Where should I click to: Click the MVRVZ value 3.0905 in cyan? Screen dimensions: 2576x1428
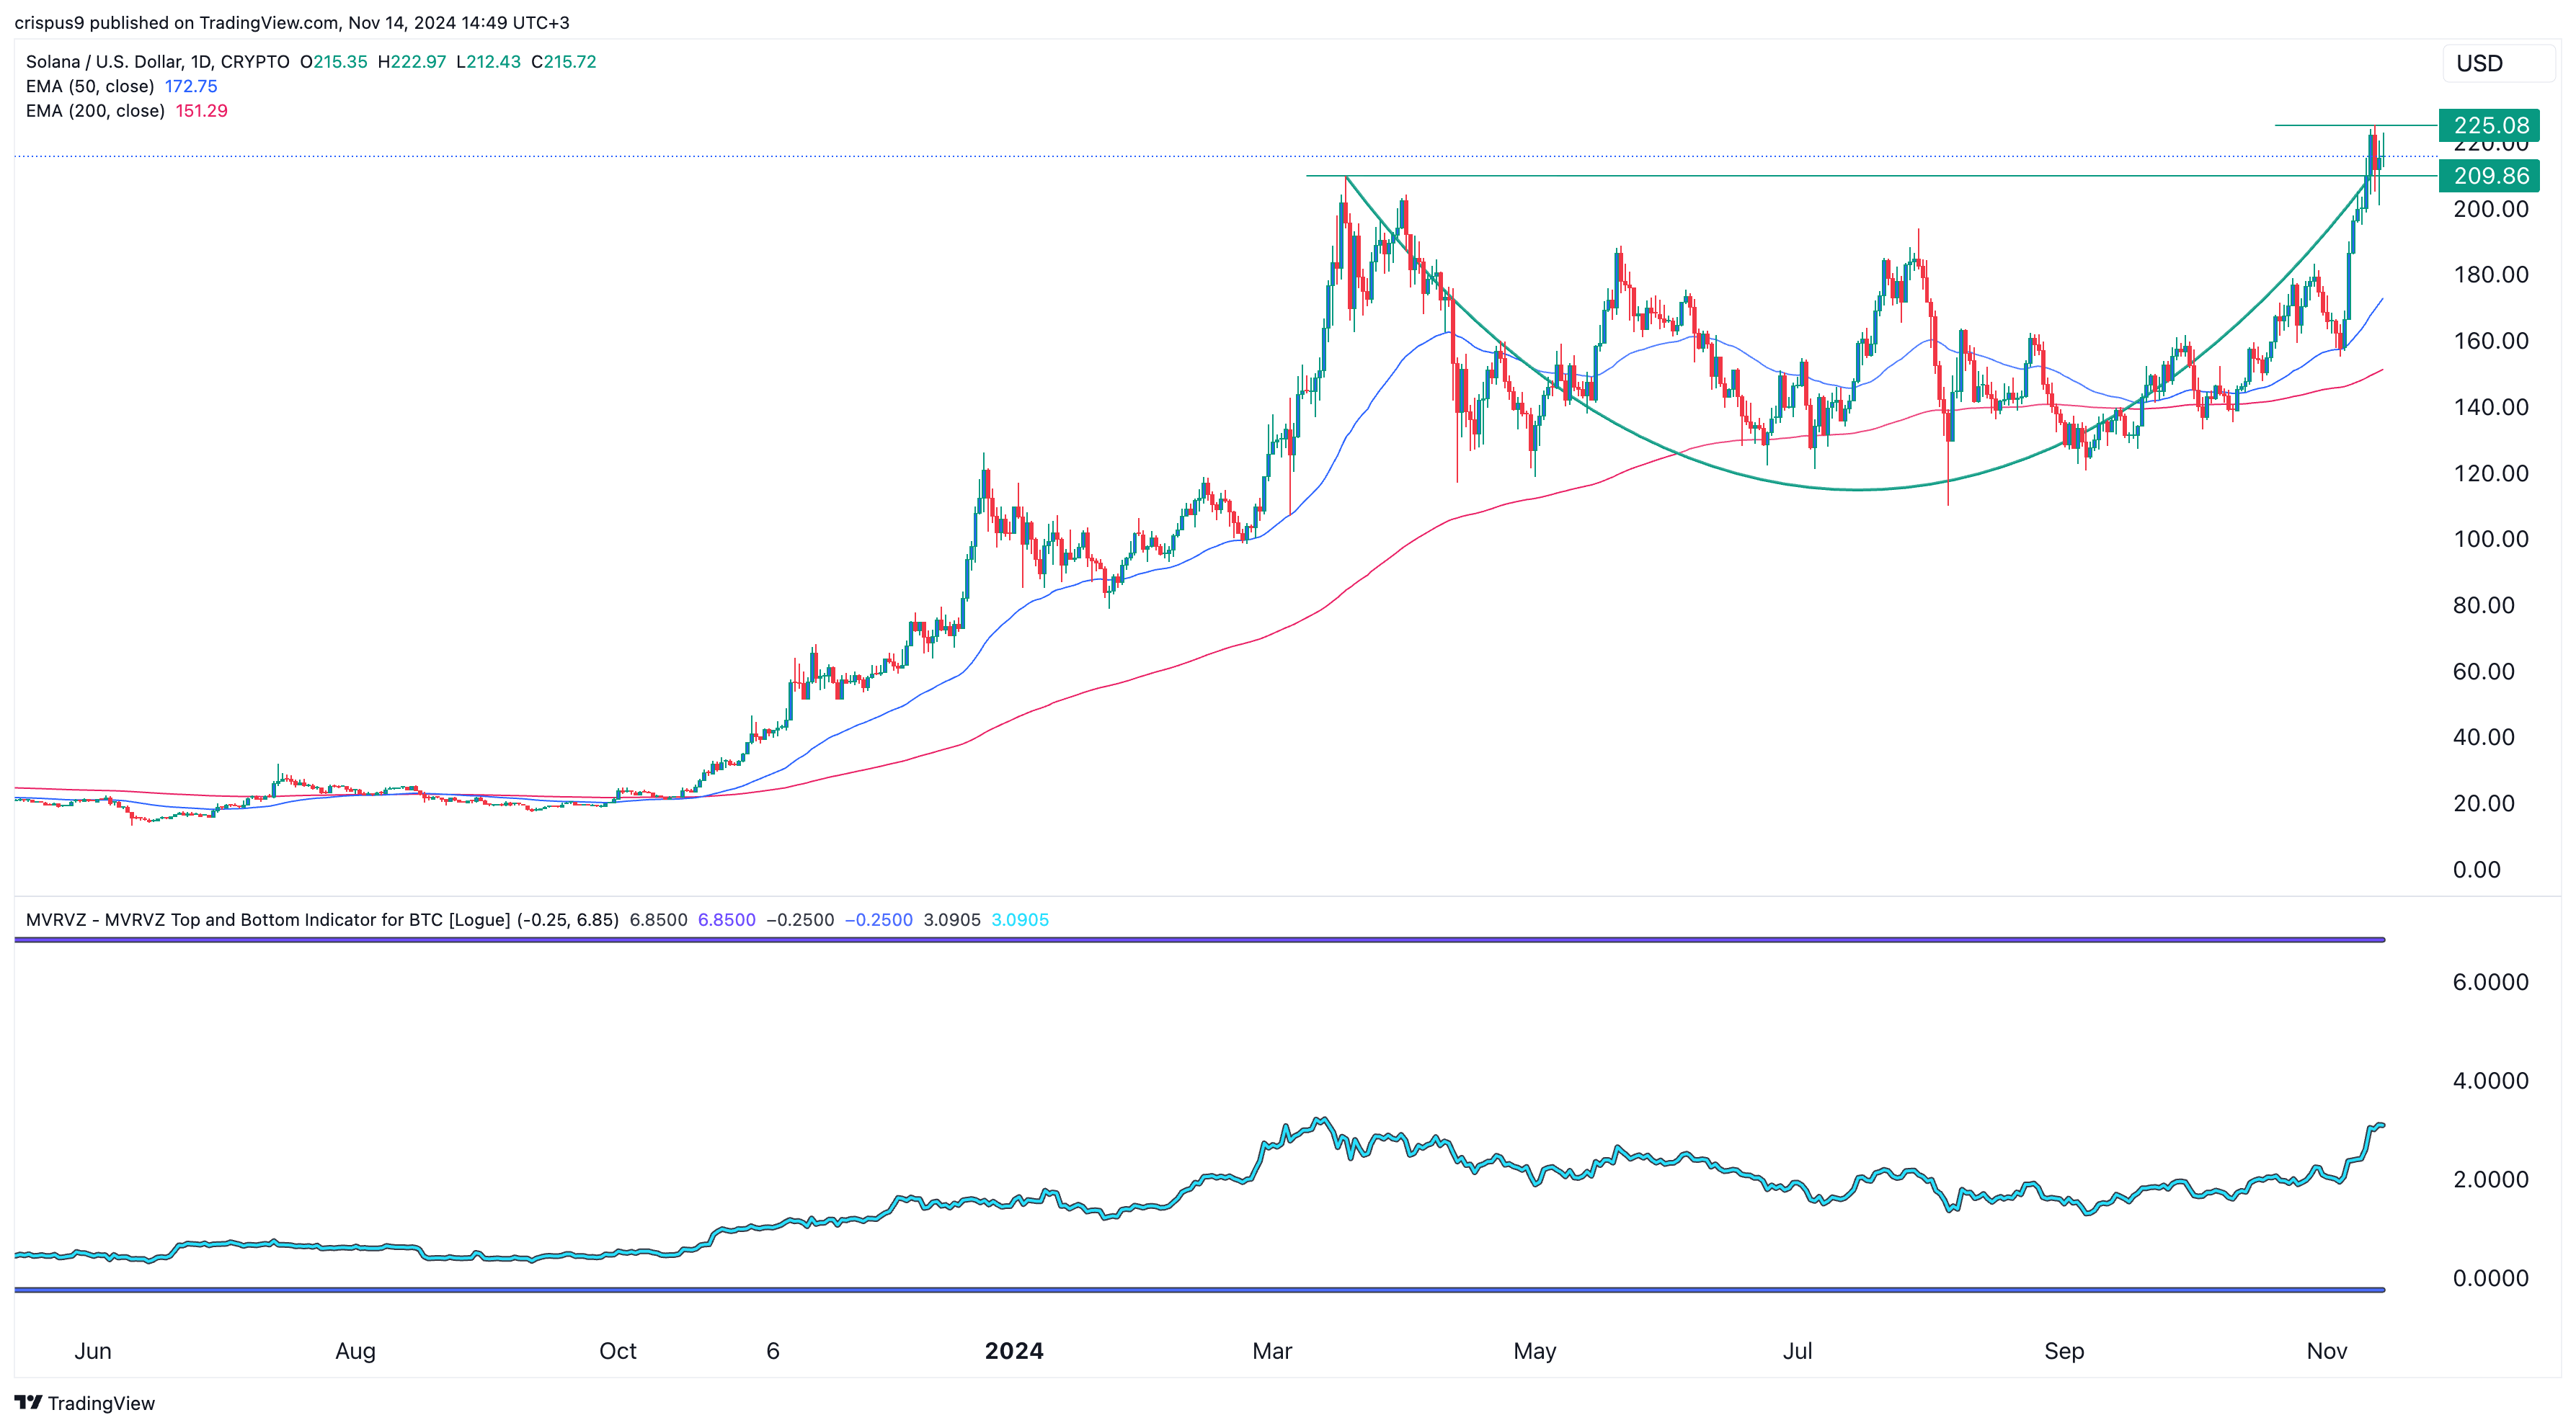click(x=1020, y=919)
